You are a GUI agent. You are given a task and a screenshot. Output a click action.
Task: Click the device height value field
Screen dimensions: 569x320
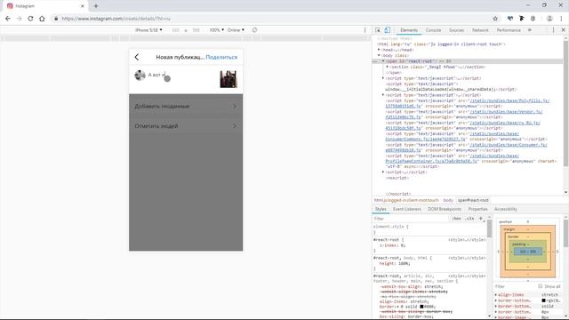click(196, 30)
